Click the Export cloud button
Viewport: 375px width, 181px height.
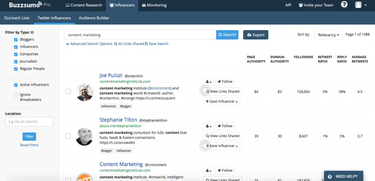point(256,35)
